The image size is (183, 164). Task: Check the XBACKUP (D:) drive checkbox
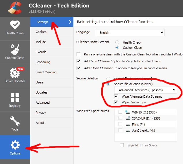[120, 118]
